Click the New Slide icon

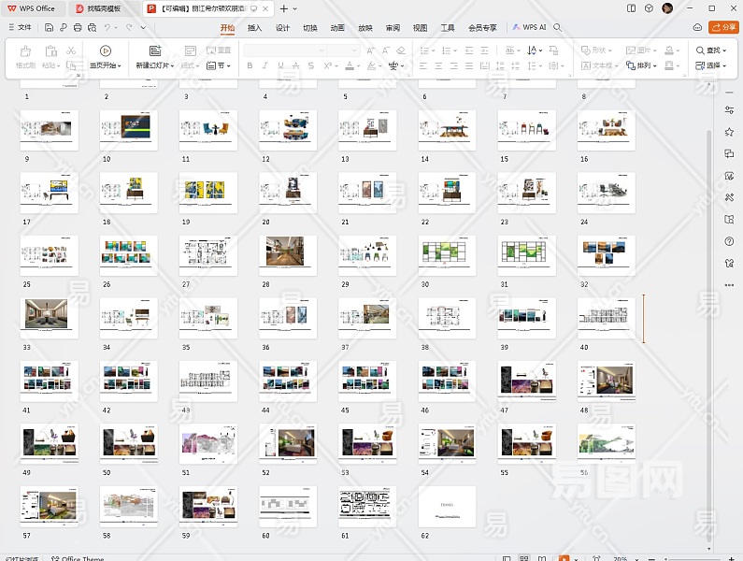[x=155, y=50]
